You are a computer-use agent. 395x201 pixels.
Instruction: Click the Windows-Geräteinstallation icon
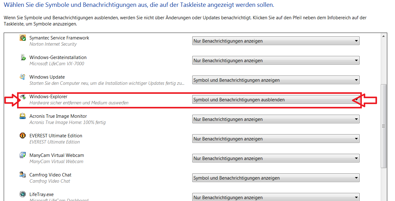[x=23, y=57]
